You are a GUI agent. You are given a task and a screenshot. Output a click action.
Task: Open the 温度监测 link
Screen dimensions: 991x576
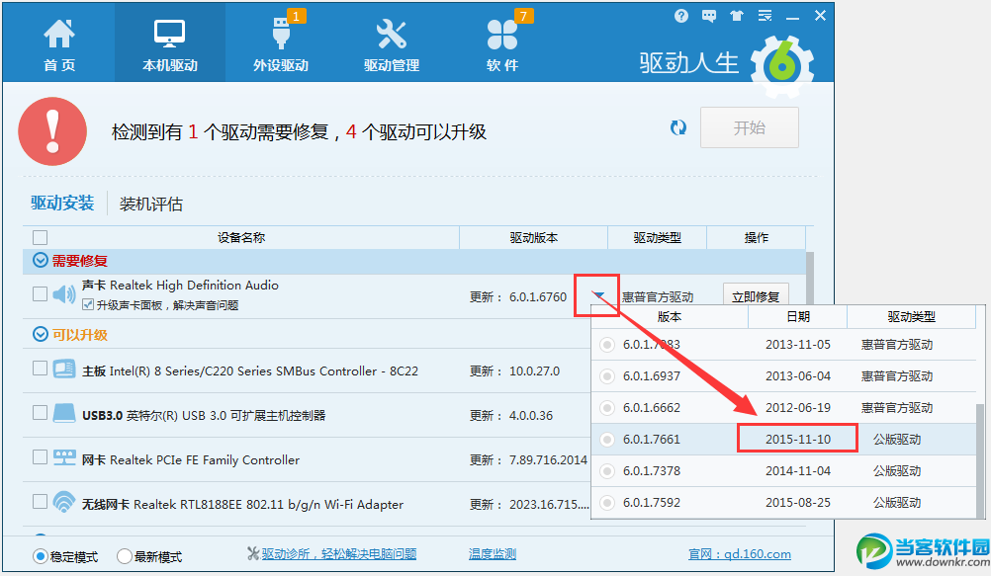[x=493, y=554]
